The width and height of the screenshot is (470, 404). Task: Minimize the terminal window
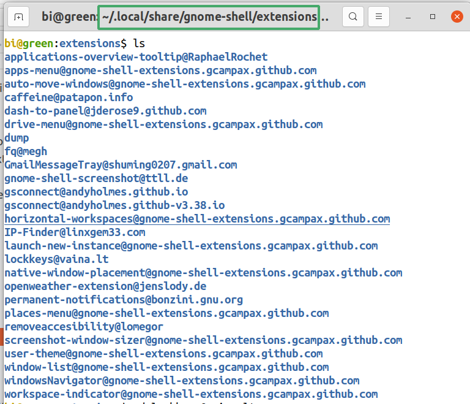(408, 17)
